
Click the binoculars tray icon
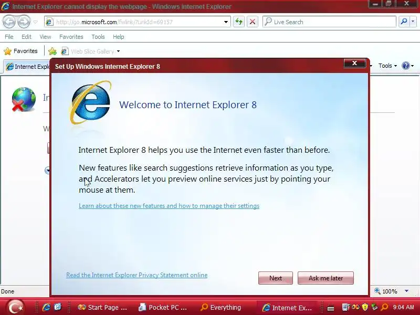click(355, 307)
